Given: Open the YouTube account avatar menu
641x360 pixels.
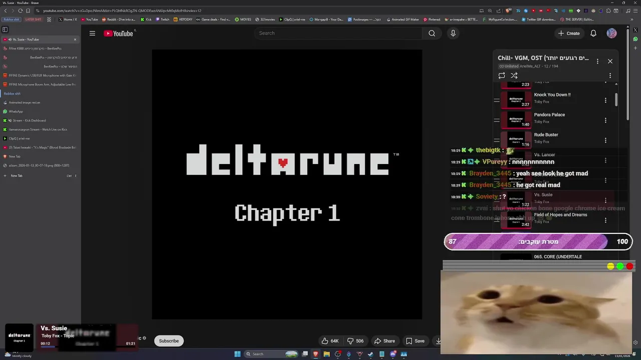Looking at the screenshot, I should tap(611, 33).
